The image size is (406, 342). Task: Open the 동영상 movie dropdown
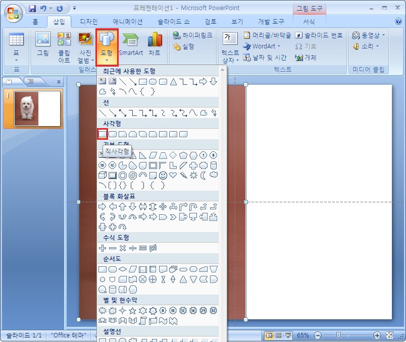369,35
